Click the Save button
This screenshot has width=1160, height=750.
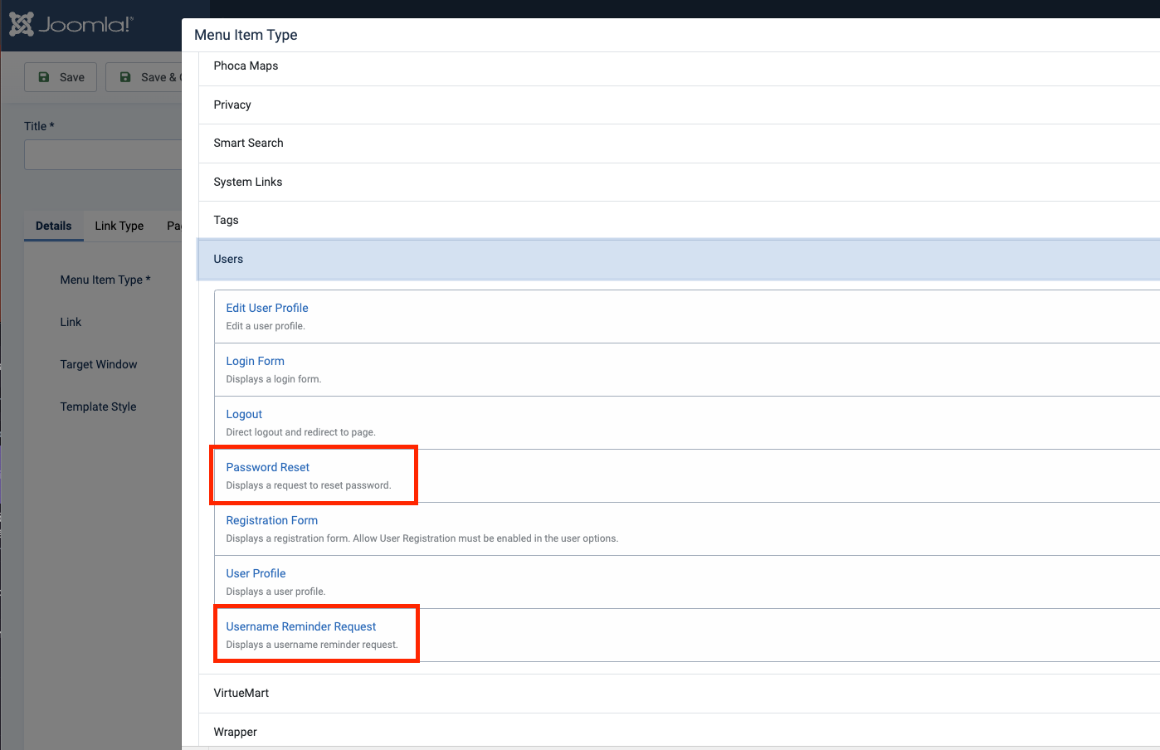(61, 77)
